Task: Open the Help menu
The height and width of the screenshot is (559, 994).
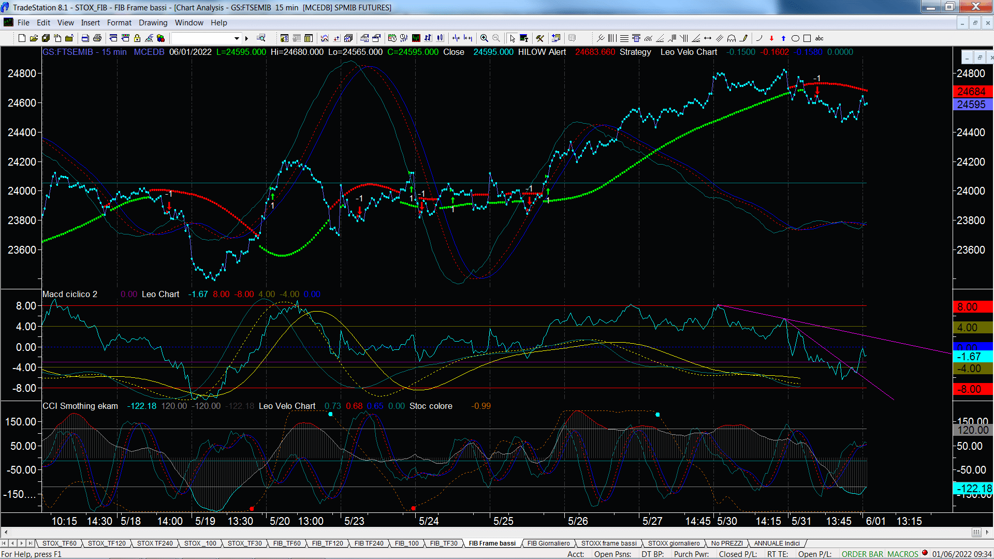Action: click(x=218, y=23)
